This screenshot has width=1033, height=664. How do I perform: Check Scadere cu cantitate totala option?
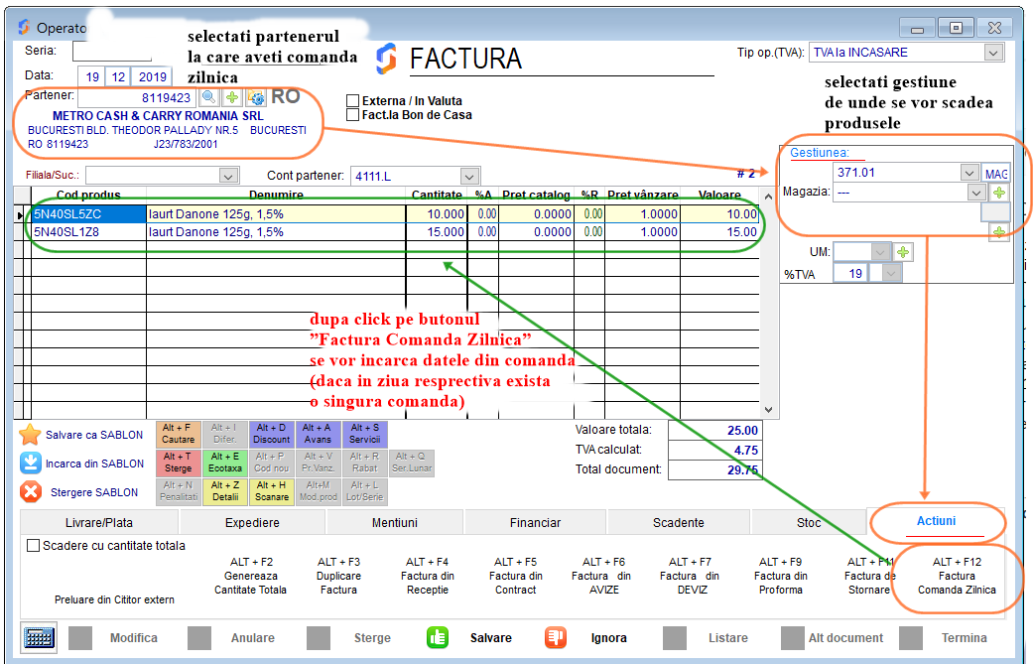coord(34,545)
